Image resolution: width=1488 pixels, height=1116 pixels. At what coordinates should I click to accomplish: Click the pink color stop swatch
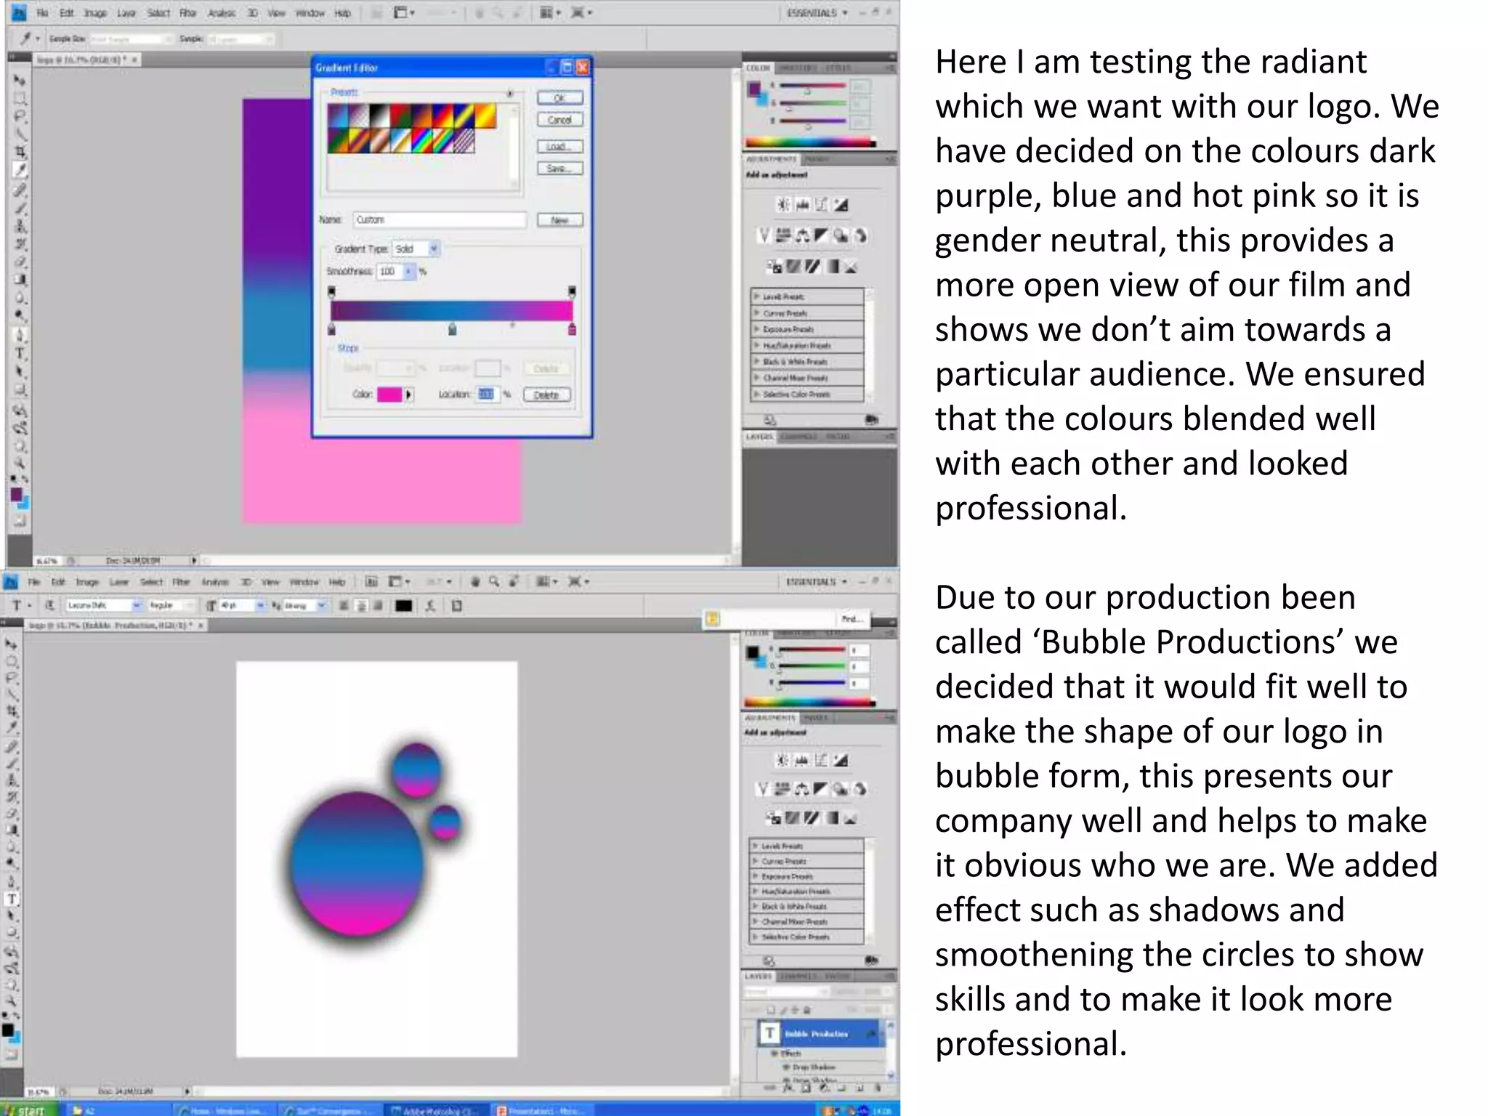[x=389, y=395]
